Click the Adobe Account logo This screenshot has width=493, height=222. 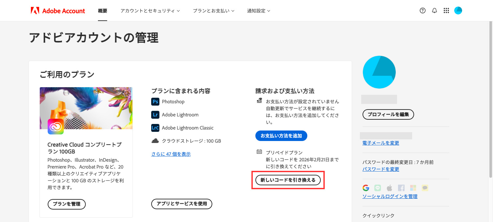pos(58,11)
